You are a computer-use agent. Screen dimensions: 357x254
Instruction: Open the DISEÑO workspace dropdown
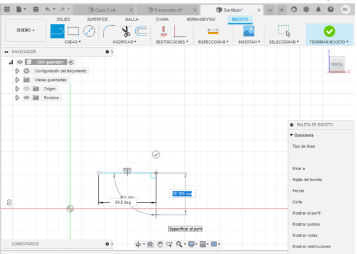pos(25,30)
